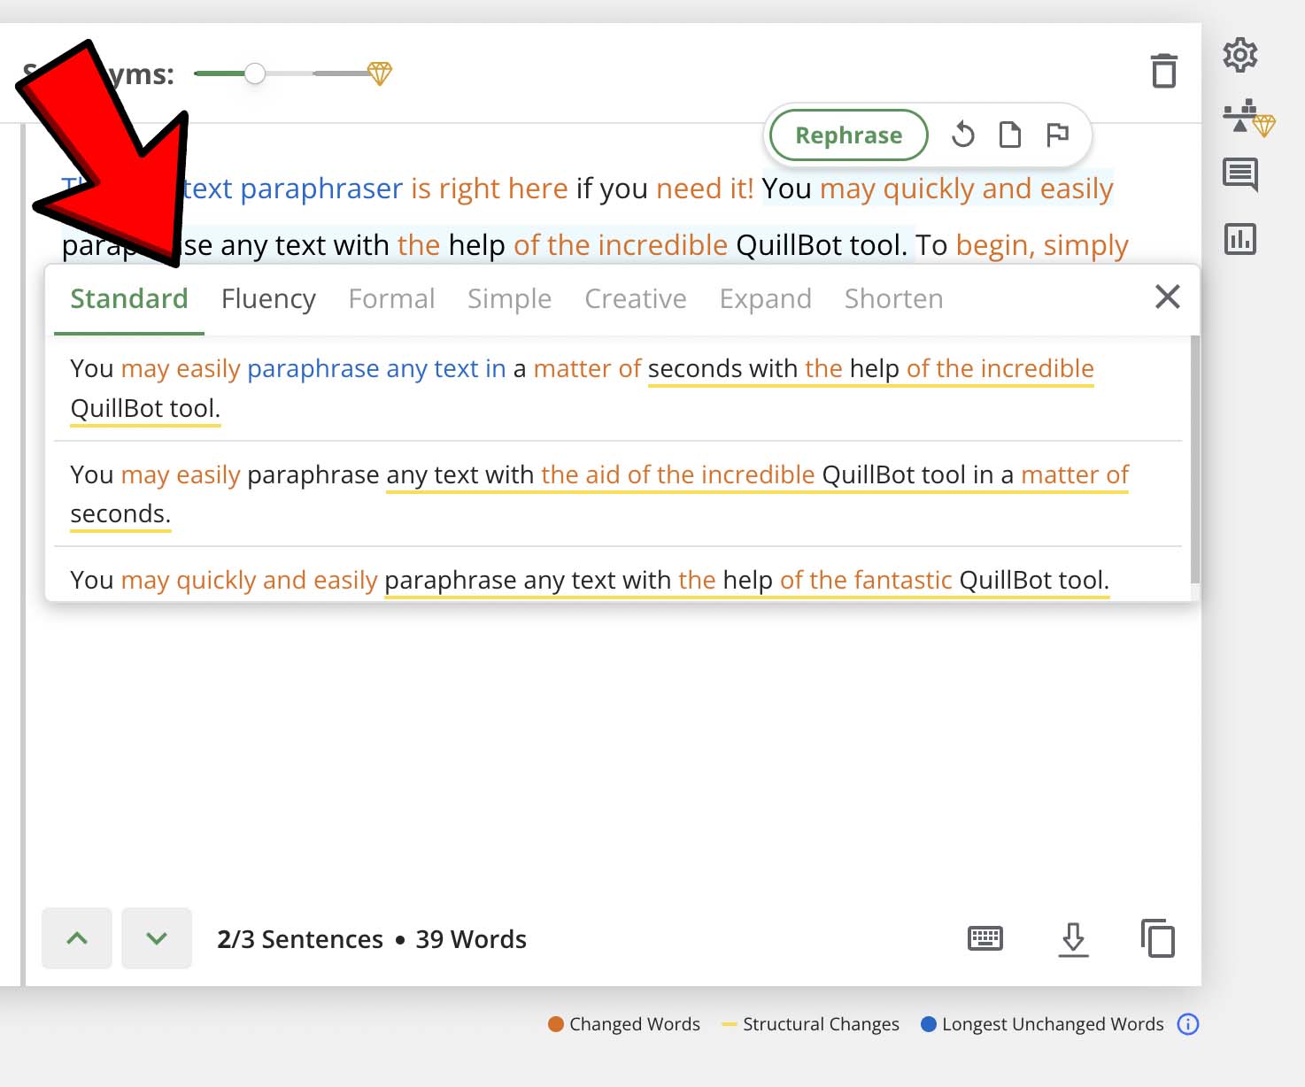
Task: Close the suggestions popup
Action: (x=1167, y=297)
